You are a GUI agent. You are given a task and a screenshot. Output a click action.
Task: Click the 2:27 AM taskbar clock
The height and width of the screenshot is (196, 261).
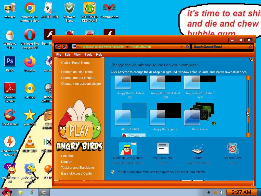(x=241, y=192)
